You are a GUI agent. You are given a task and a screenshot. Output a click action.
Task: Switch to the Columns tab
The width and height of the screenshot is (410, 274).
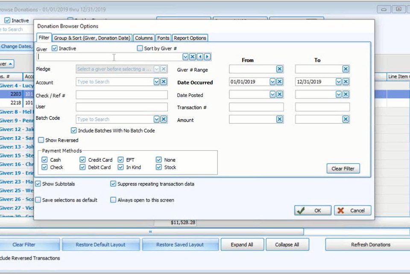point(144,38)
